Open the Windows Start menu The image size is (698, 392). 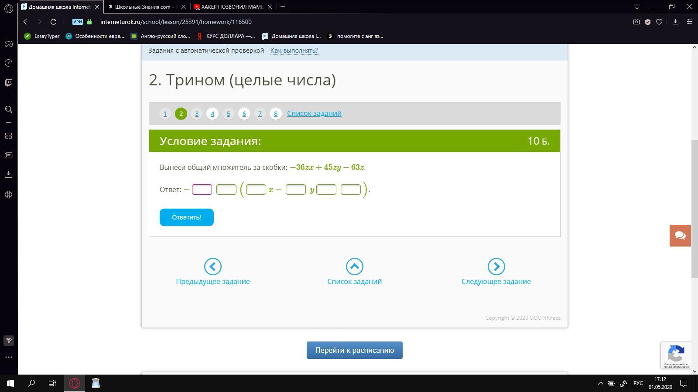(10, 383)
